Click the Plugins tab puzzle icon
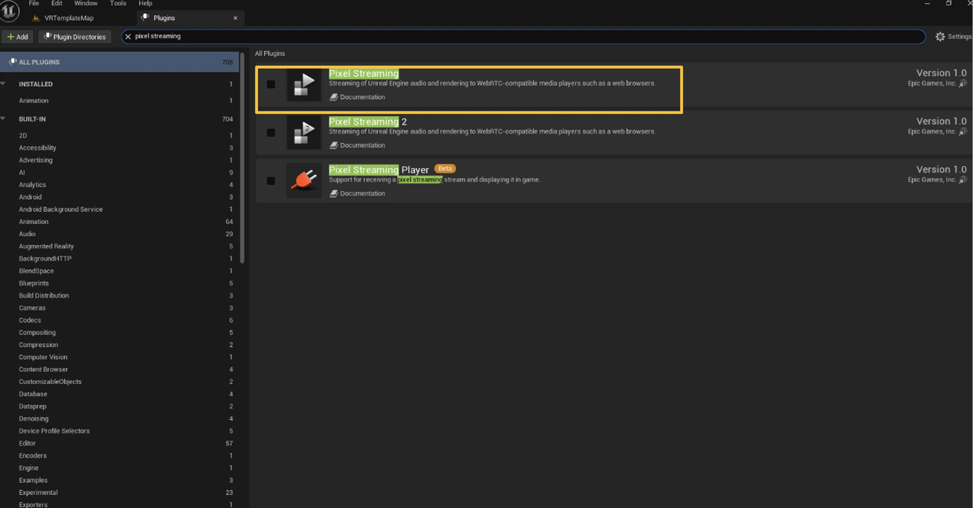The height and width of the screenshot is (508, 973). click(x=145, y=17)
